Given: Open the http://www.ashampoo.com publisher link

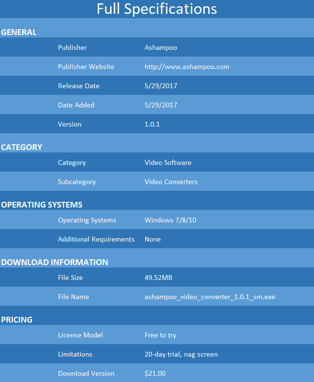Looking at the screenshot, I should tap(187, 67).
